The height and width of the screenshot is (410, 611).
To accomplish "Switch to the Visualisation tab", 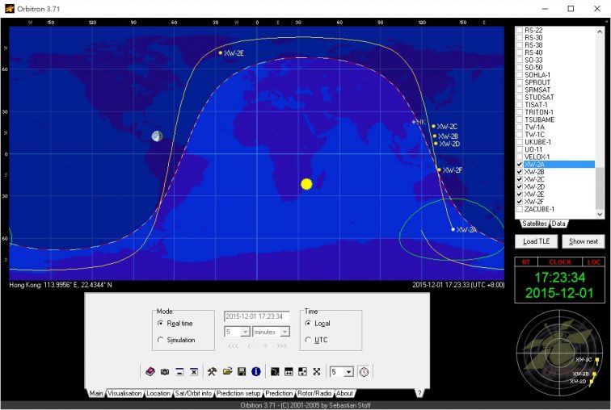I will tap(125, 394).
